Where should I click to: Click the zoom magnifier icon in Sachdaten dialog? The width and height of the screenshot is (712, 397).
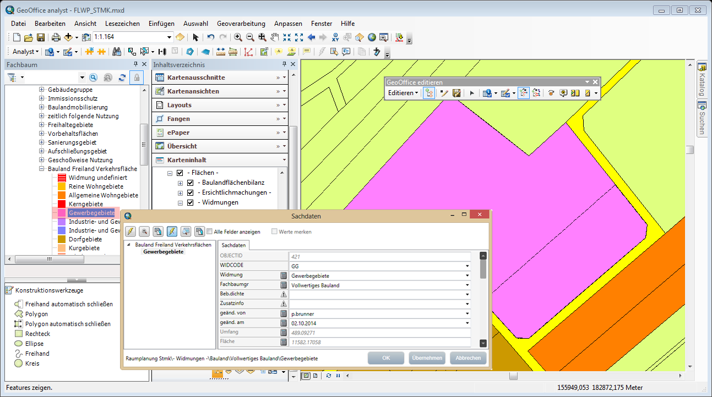click(144, 231)
